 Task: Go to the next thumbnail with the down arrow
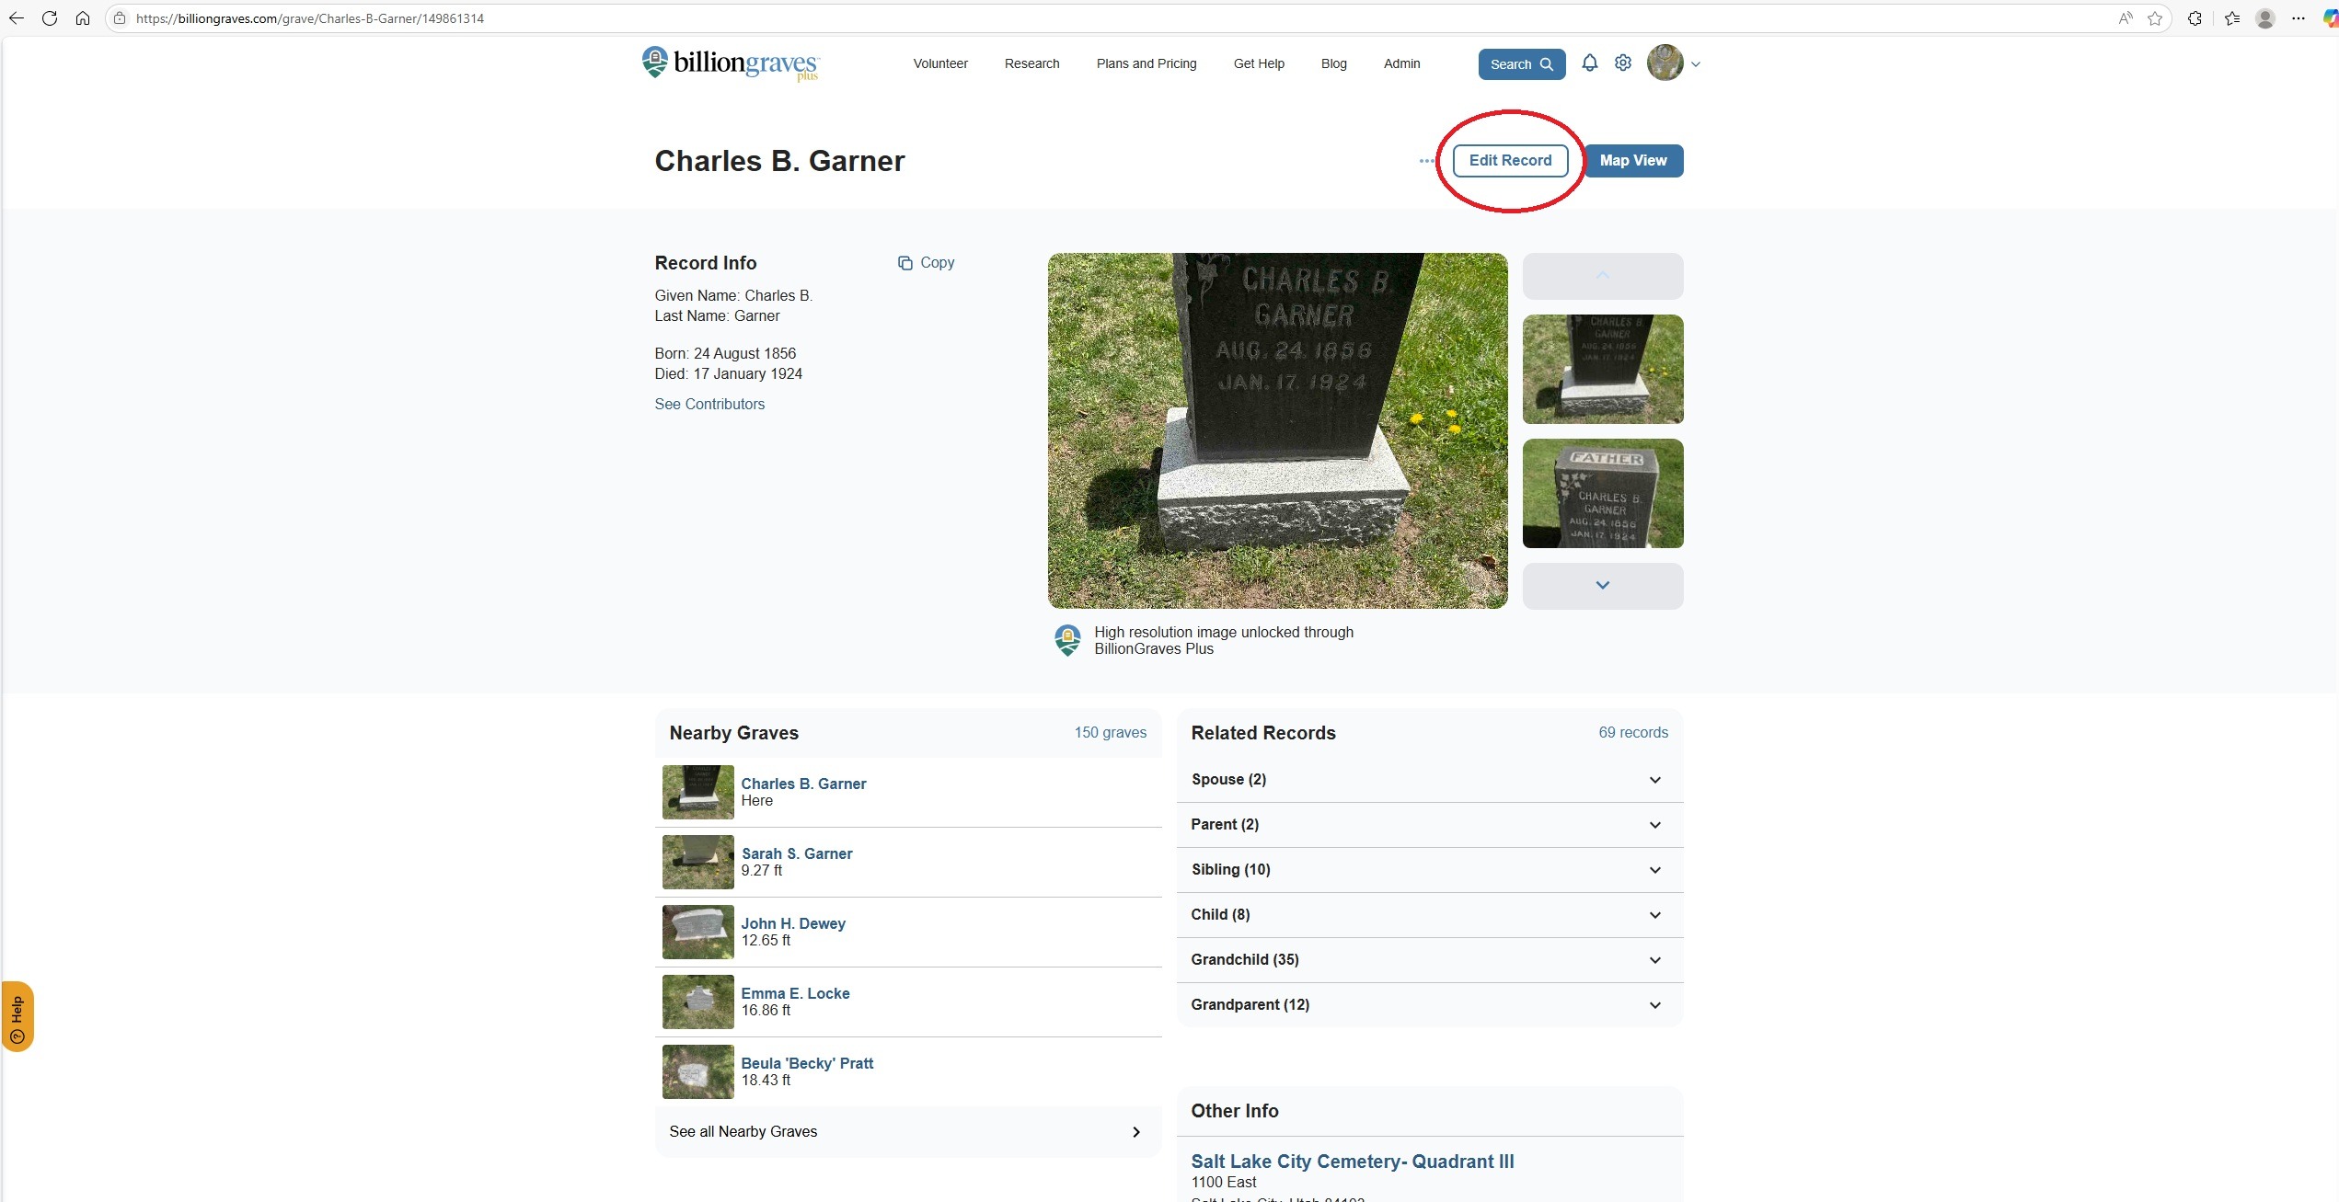[1602, 585]
